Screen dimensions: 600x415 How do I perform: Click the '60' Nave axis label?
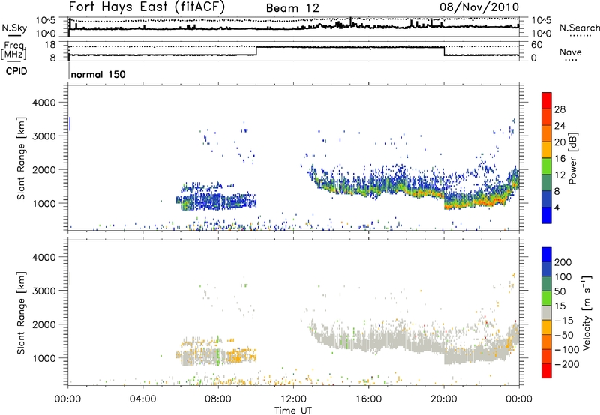[537, 45]
